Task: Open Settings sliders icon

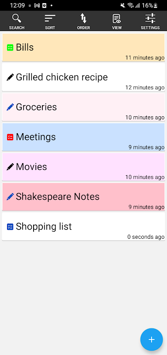Action: pos(150,18)
